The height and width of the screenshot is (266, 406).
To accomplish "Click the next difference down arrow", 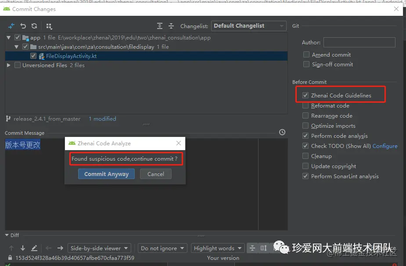I will [x=23, y=248].
